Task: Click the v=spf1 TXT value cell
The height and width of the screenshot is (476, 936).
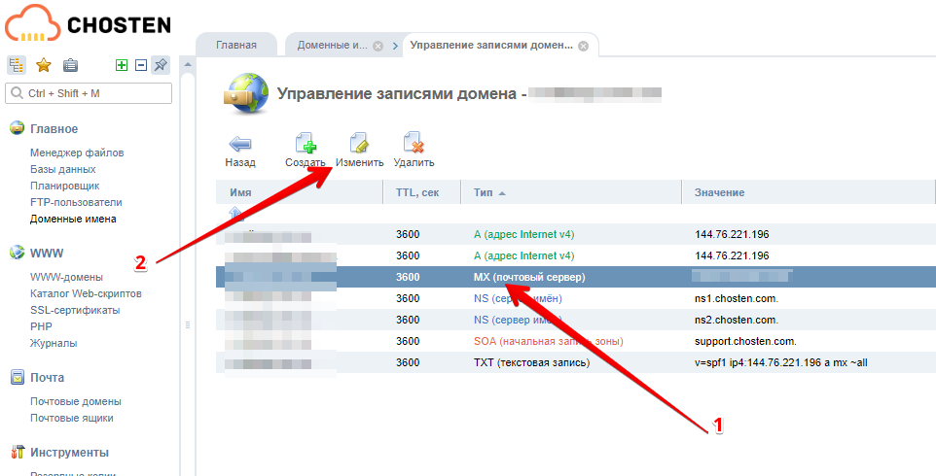Action: (x=780, y=362)
